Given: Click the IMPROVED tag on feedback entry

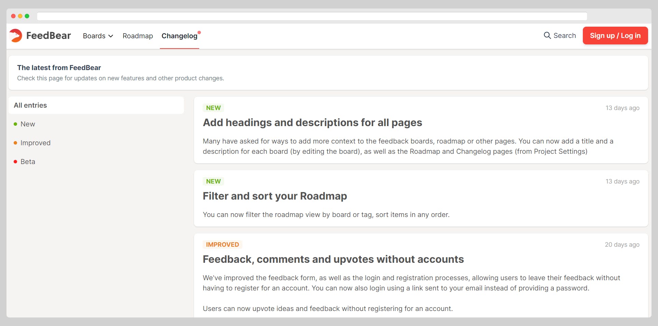Looking at the screenshot, I should [x=222, y=245].
